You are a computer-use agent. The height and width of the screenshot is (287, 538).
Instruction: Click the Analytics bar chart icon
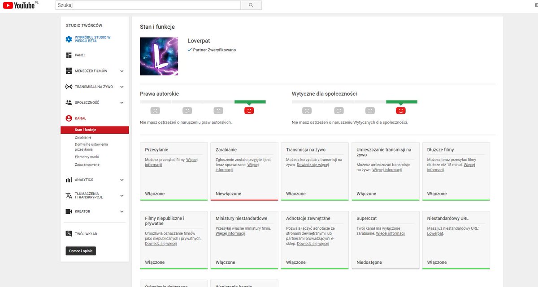(x=69, y=180)
